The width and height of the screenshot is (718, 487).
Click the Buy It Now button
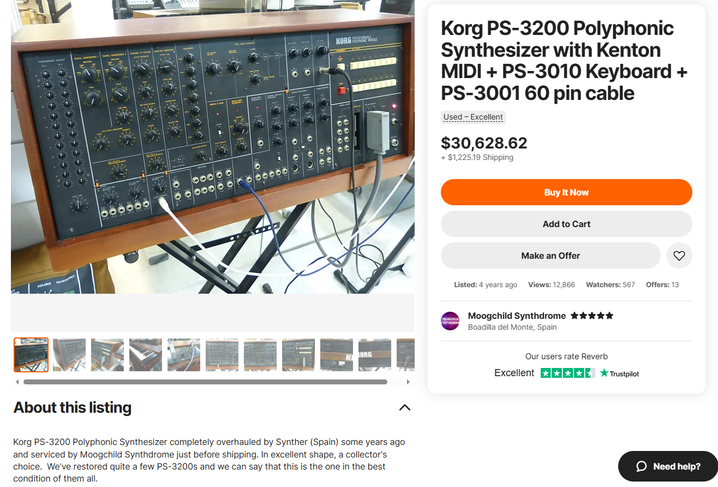tap(566, 192)
